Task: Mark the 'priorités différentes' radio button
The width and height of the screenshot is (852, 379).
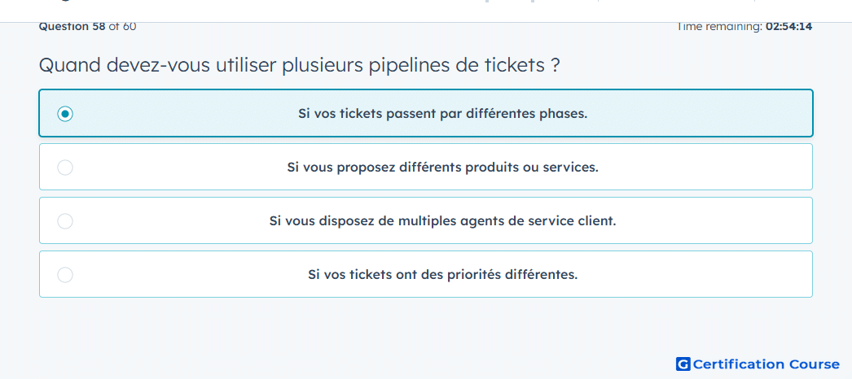Action: 65,275
